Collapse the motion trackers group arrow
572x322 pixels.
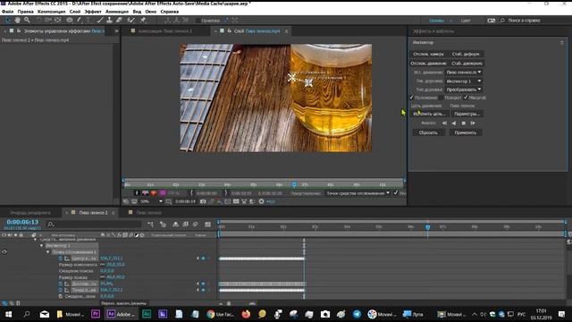pos(35,240)
